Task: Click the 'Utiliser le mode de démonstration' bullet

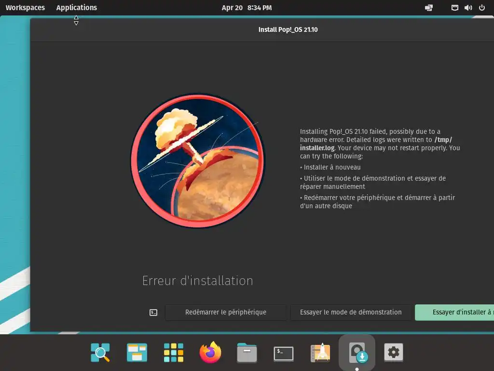Action: pos(373,182)
